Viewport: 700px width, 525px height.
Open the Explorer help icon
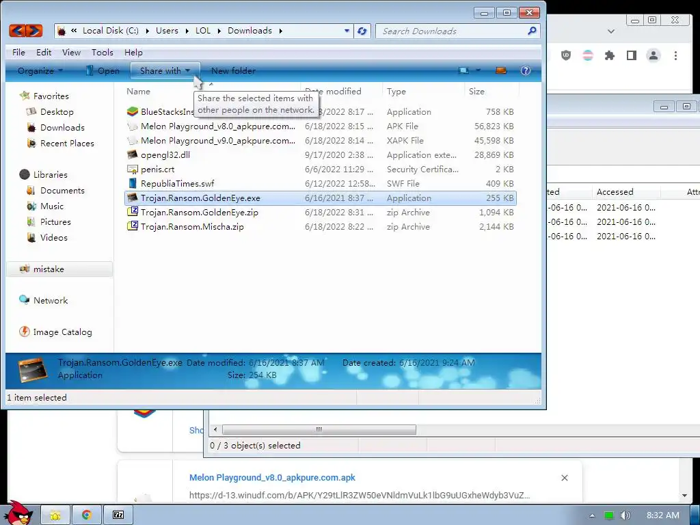click(x=526, y=70)
